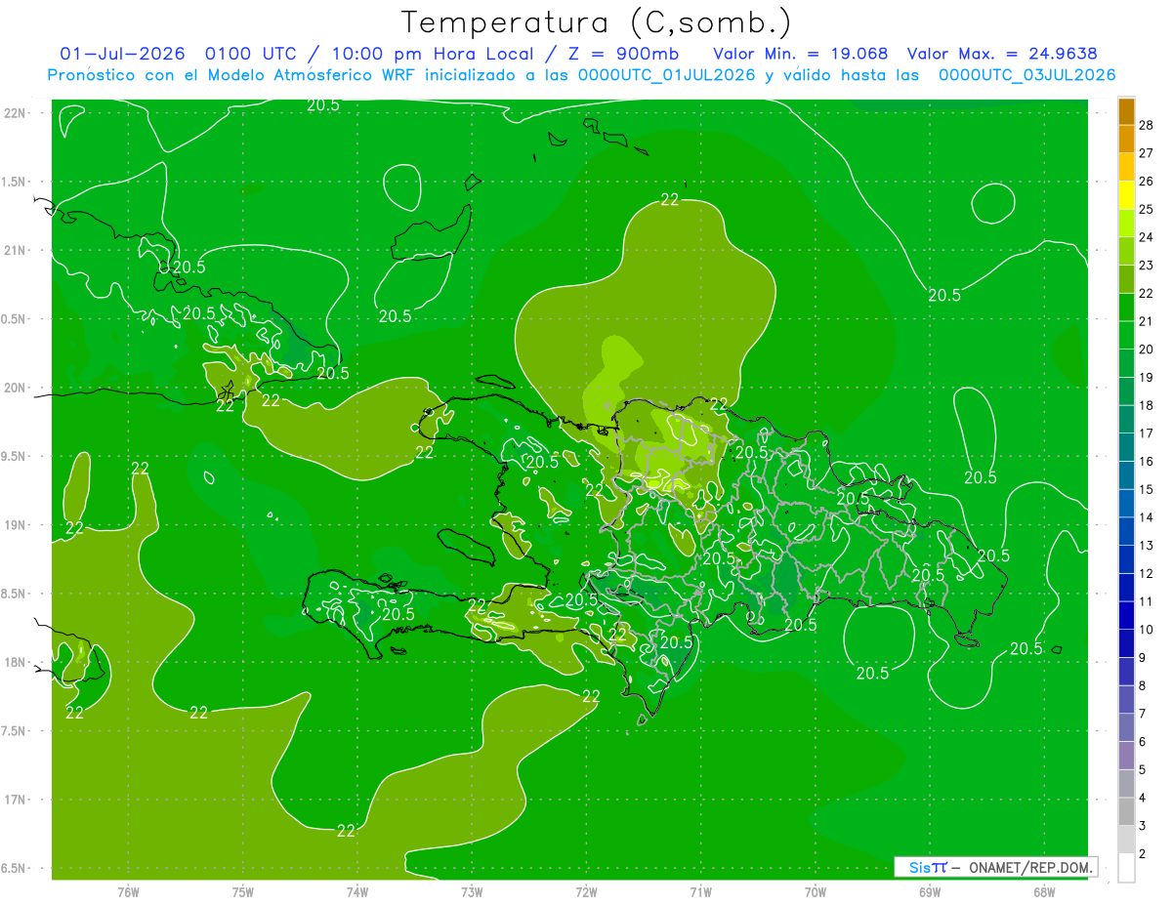Pick the light gray swatch between 2 and 3
Screen dimensions: 1172x905
click(x=1126, y=840)
